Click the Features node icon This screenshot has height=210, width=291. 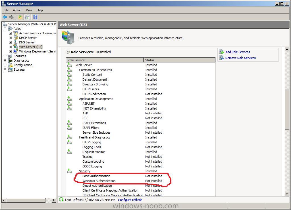coord(11,56)
